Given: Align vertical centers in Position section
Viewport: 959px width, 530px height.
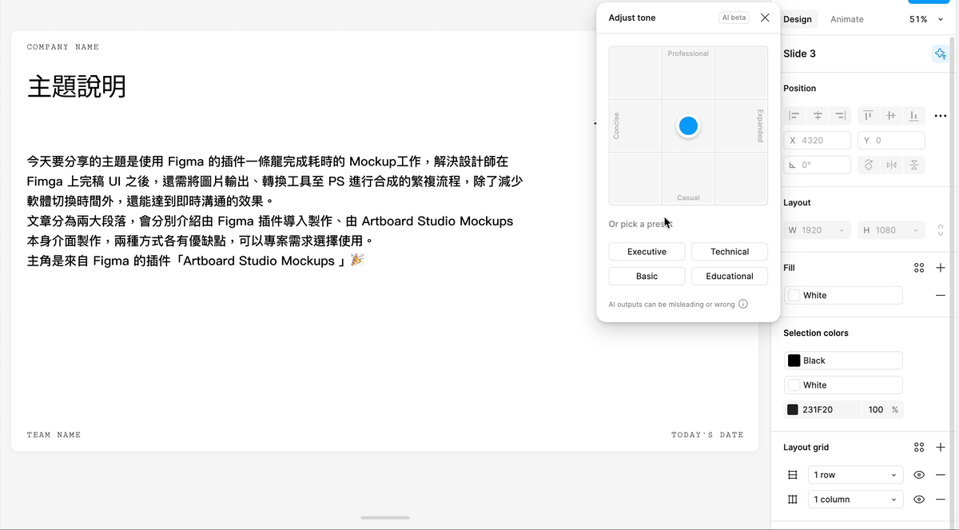Looking at the screenshot, I should pos(891,116).
